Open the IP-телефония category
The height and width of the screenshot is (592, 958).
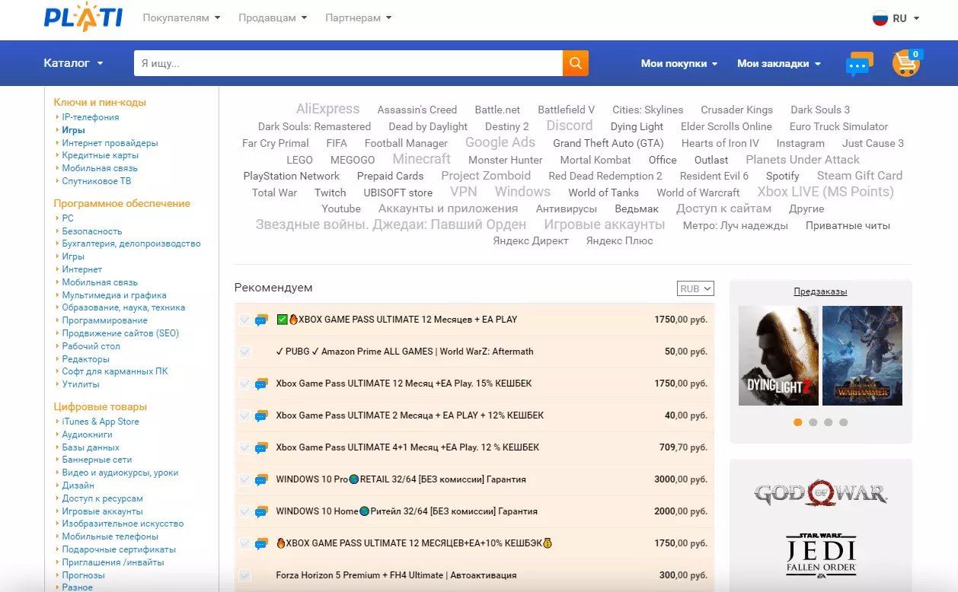coord(91,117)
